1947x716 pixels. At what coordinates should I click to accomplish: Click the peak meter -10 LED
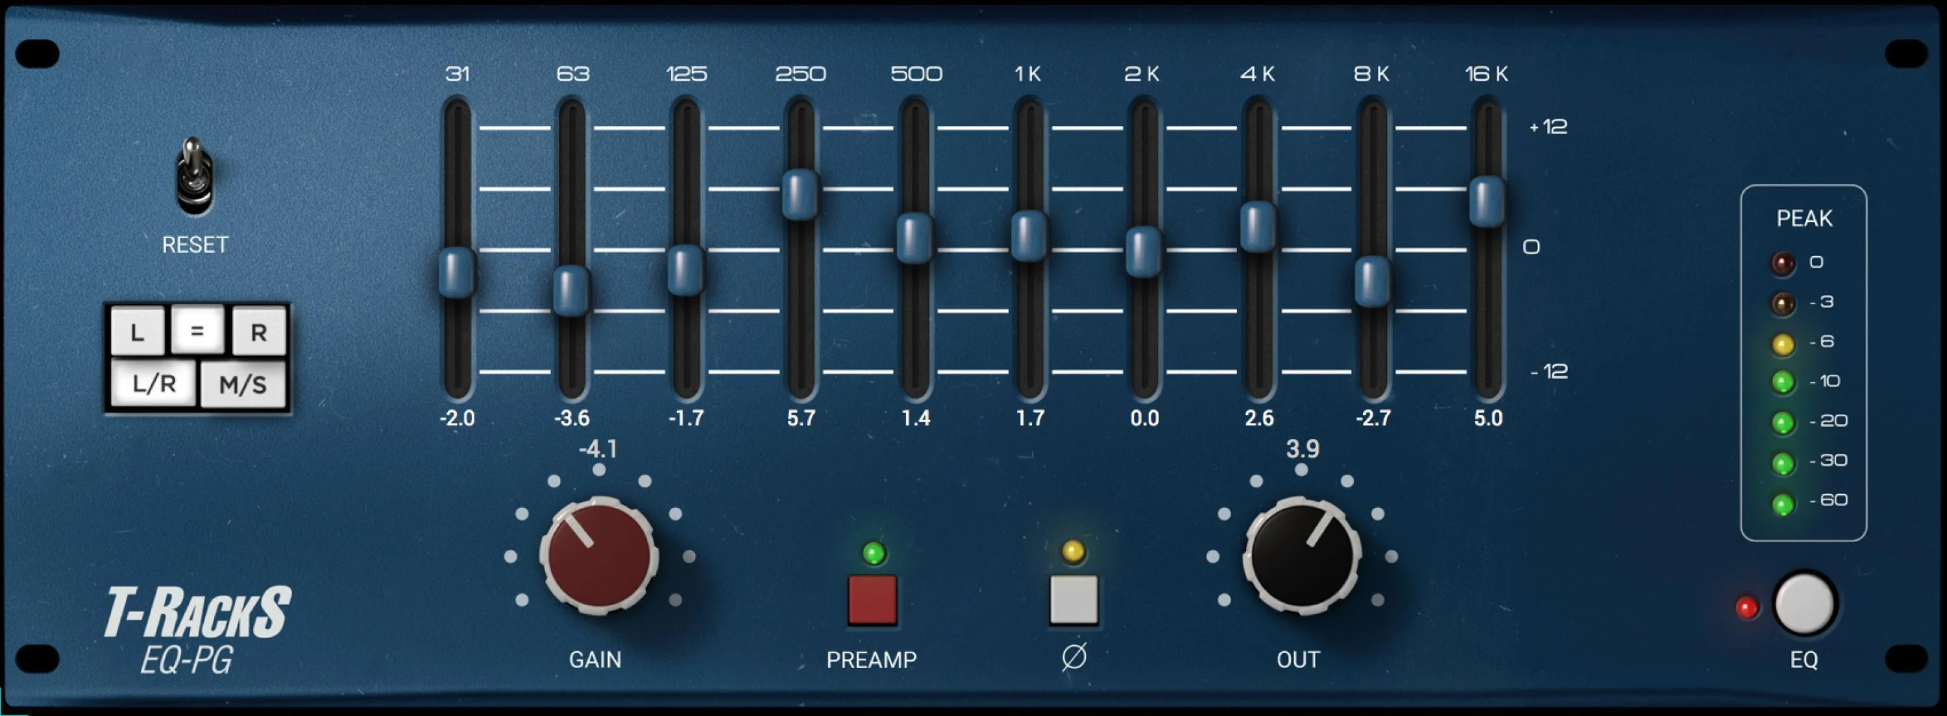pos(1783,382)
